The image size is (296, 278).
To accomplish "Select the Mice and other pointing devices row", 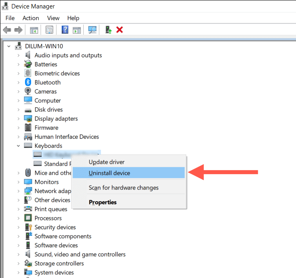I will (53, 173).
